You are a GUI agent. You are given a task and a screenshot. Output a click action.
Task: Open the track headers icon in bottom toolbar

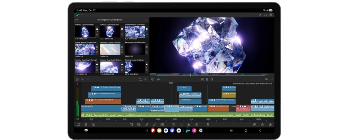pyautogui.click(x=86, y=125)
